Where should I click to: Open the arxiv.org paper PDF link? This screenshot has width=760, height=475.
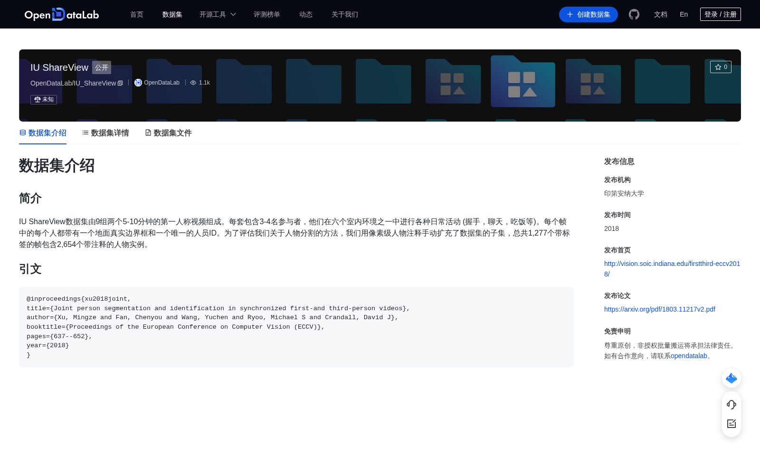pos(660,309)
